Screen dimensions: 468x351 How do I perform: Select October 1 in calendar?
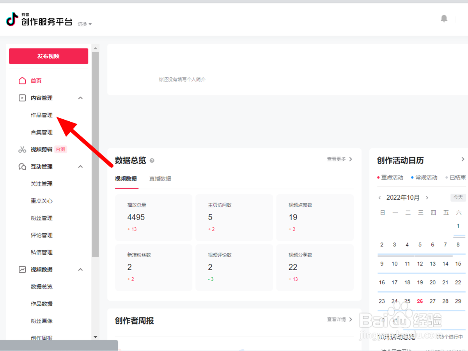(458, 226)
